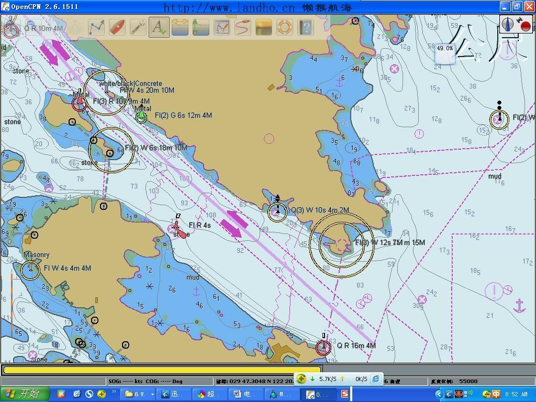Open the Windows Start (开始) button
The height and width of the screenshot is (402, 536).
[x=25, y=394]
